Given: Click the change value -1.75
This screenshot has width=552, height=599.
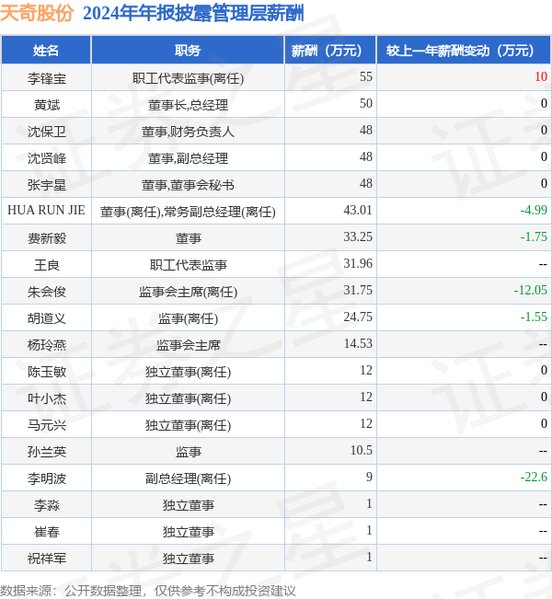Looking at the screenshot, I should pos(534,236).
